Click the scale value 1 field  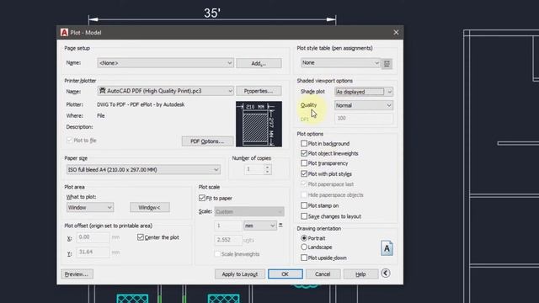(227, 226)
